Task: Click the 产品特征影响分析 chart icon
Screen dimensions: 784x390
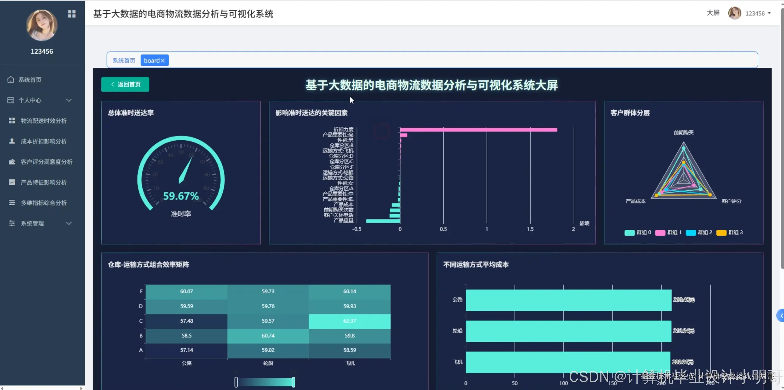Action: tap(12, 182)
